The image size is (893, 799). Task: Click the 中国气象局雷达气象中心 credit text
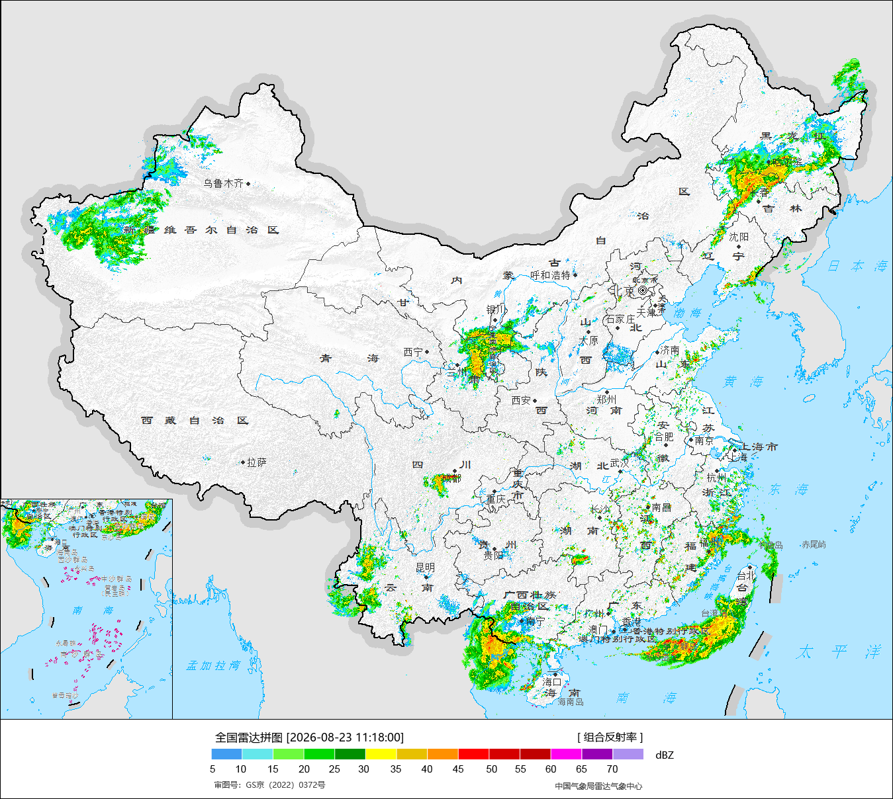[x=598, y=786]
